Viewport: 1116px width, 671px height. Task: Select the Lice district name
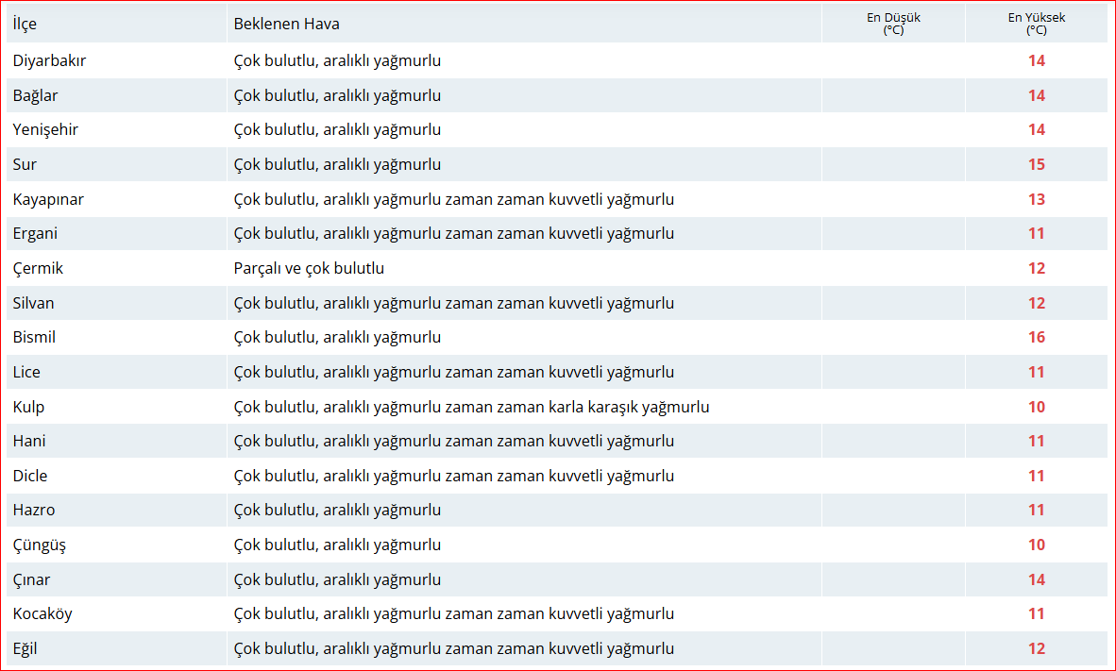click(26, 372)
